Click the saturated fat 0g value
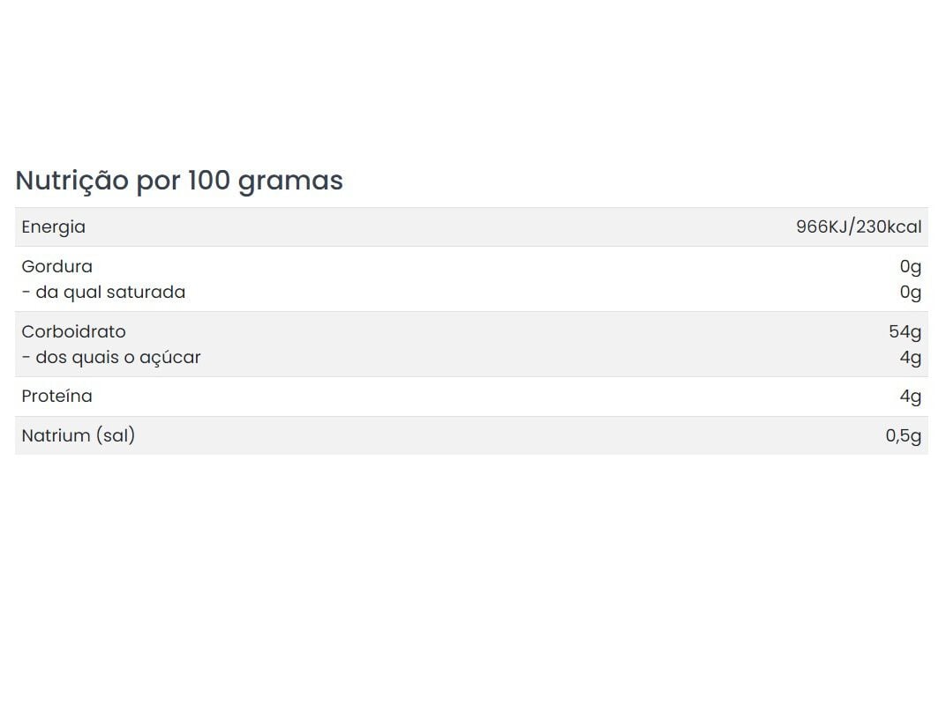 point(910,292)
